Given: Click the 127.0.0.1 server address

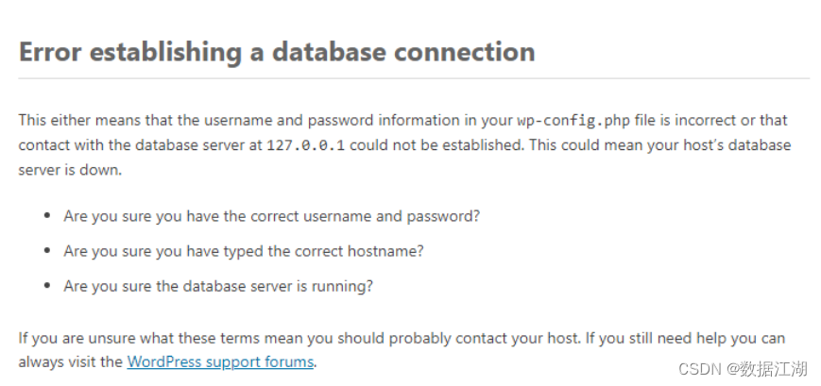Looking at the screenshot, I should [x=306, y=145].
